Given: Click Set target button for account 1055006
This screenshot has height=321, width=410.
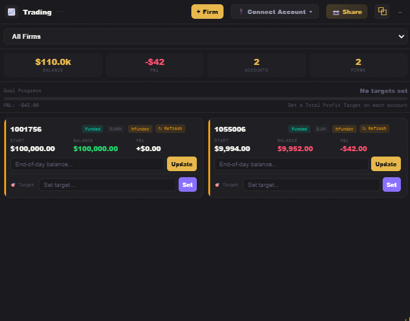Looking at the screenshot, I should pyautogui.click(x=392, y=184).
